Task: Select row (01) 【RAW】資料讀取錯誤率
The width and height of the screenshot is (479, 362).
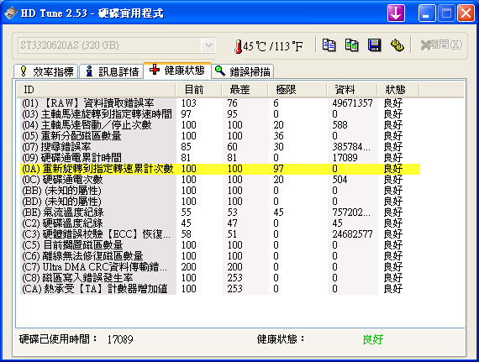Action: coord(220,102)
